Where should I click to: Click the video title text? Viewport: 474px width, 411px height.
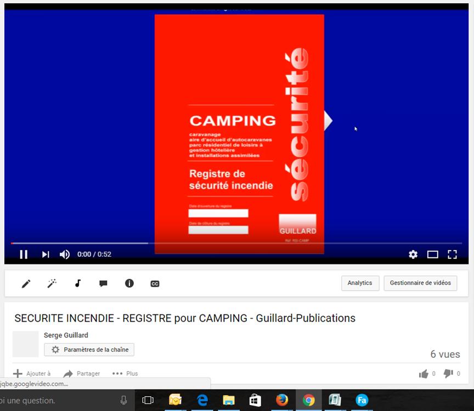pyautogui.click(x=185, y=318)
